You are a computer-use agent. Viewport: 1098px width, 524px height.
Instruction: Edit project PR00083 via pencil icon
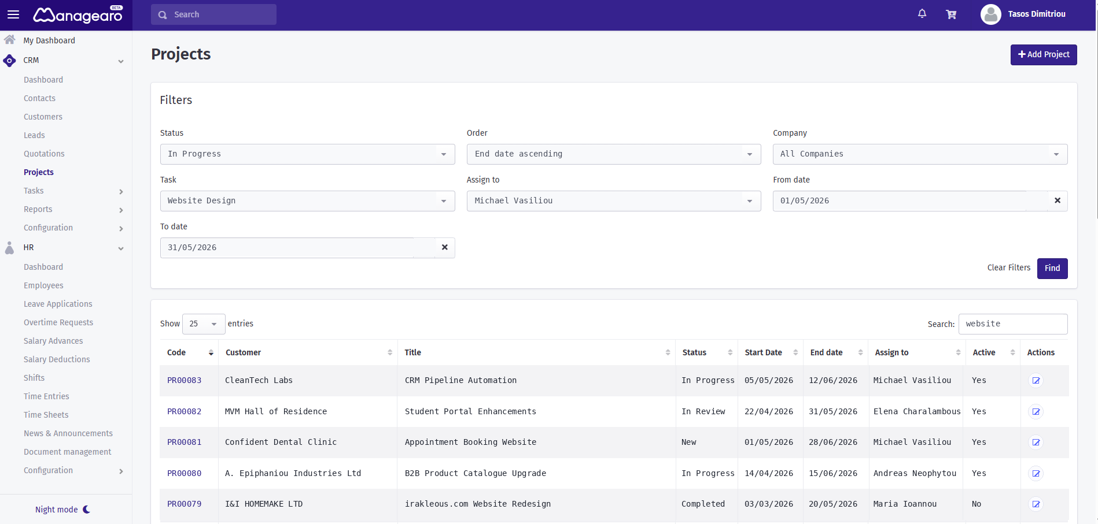click(1036, 381)
